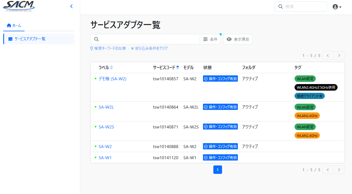Click the 操作・コンフィグ有効 status badge for SA-W1
Viewport: 352px width, 194px height.
pos(220,158)
